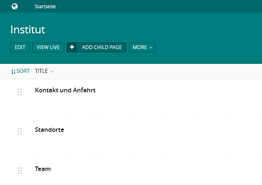Image resolution: width=262 pixels, height=185 pixels.
Task: Click ADD CHILD PAGE button
Action: click(x=96, y=47)
